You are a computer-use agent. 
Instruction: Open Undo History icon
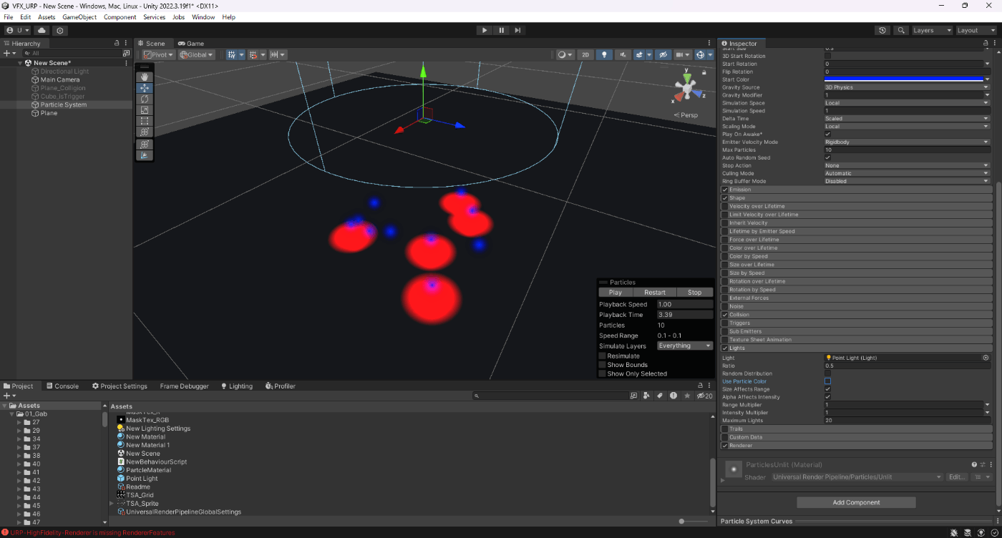pos(882,30)
